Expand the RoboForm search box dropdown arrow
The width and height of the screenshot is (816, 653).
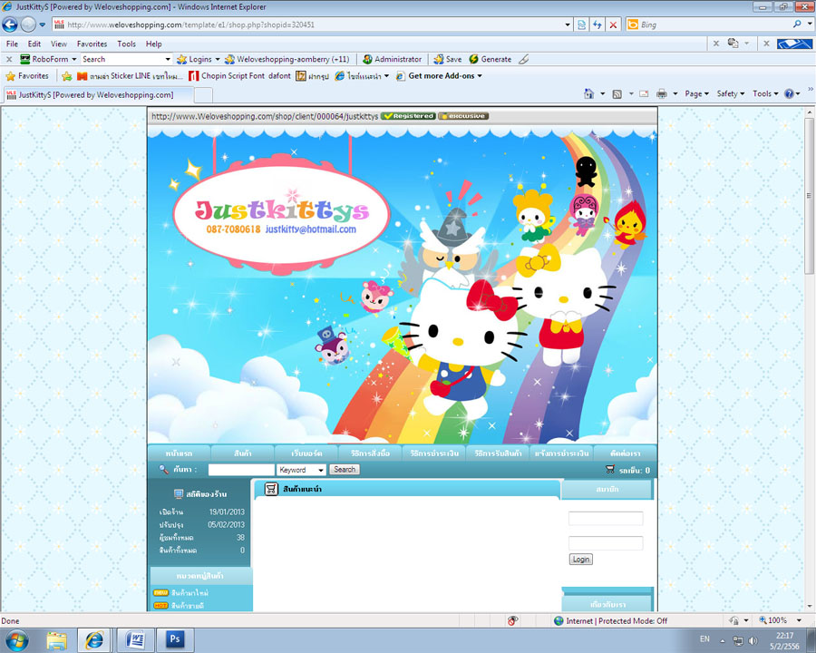pyautogui.click(x=168, y=59)
